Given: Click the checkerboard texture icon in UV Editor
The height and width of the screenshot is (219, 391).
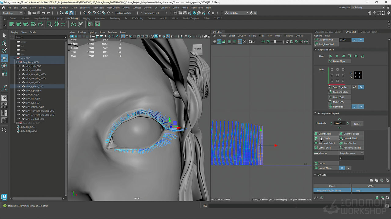Looking at the screenshot, I should pyautogui.click(x=287, y=42).
